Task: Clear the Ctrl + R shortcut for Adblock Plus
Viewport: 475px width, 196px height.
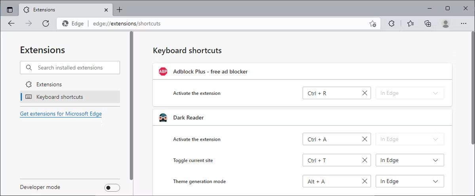Action: click(365, 93)
